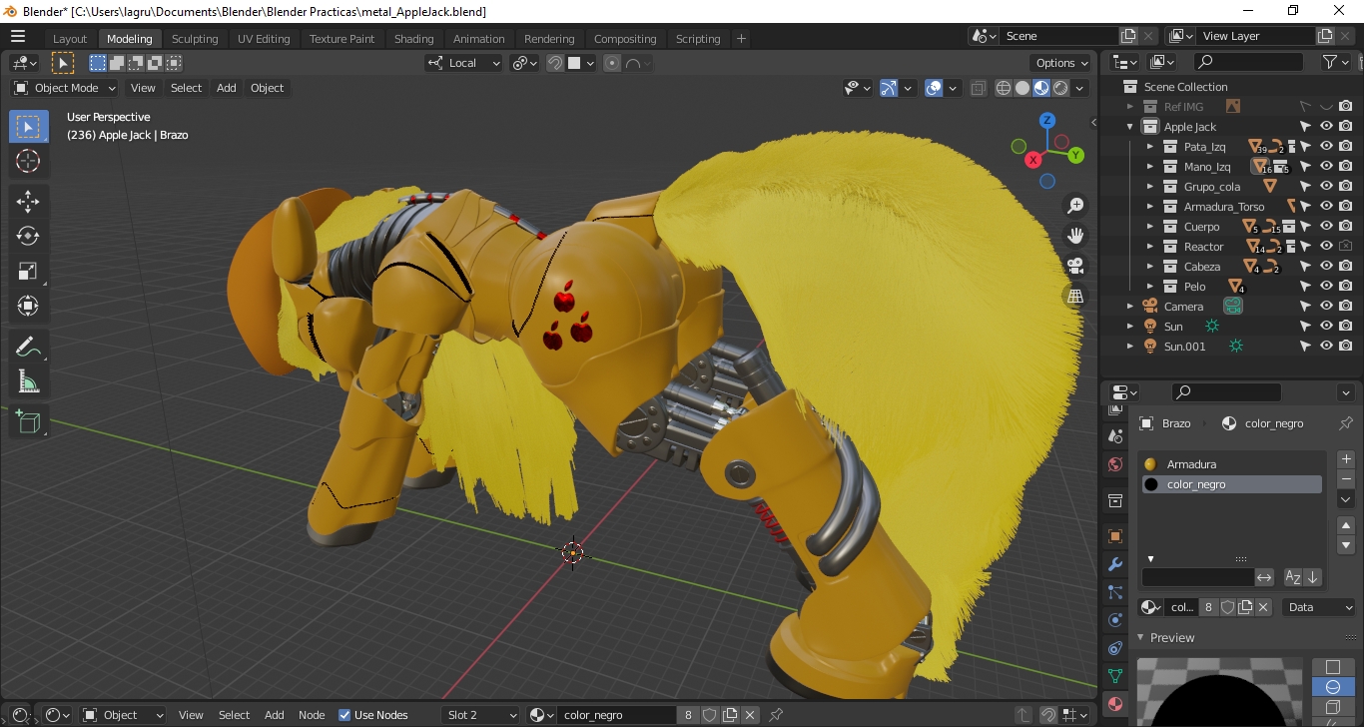
Task: Open the Object properties tab
Action: 1115,536
